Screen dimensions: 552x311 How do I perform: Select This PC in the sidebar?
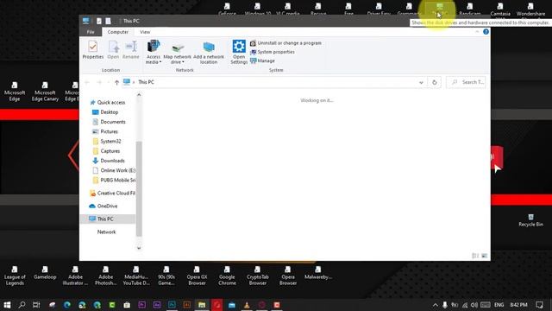pos(108,219)
